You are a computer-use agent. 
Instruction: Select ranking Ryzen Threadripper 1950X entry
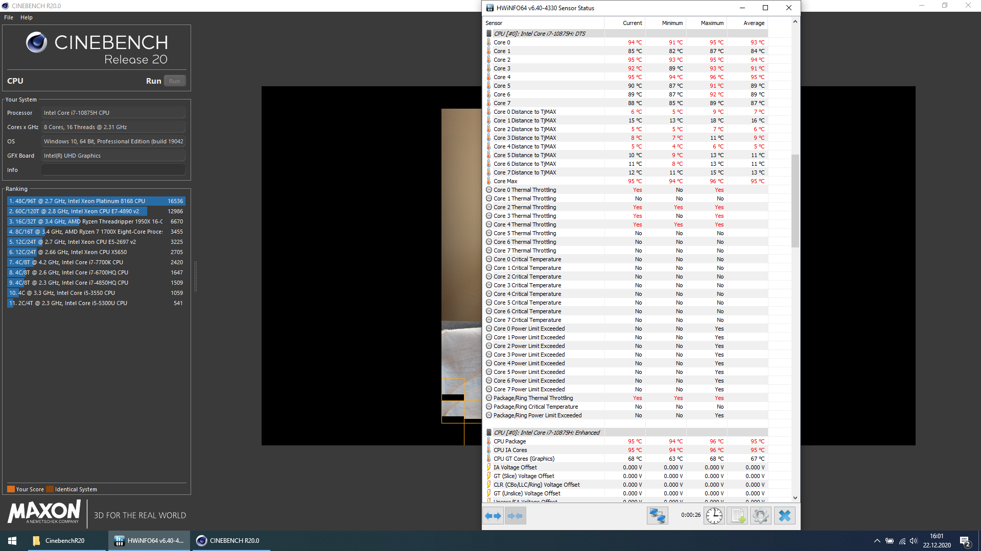pyautogui.click(x=96, y=221)
